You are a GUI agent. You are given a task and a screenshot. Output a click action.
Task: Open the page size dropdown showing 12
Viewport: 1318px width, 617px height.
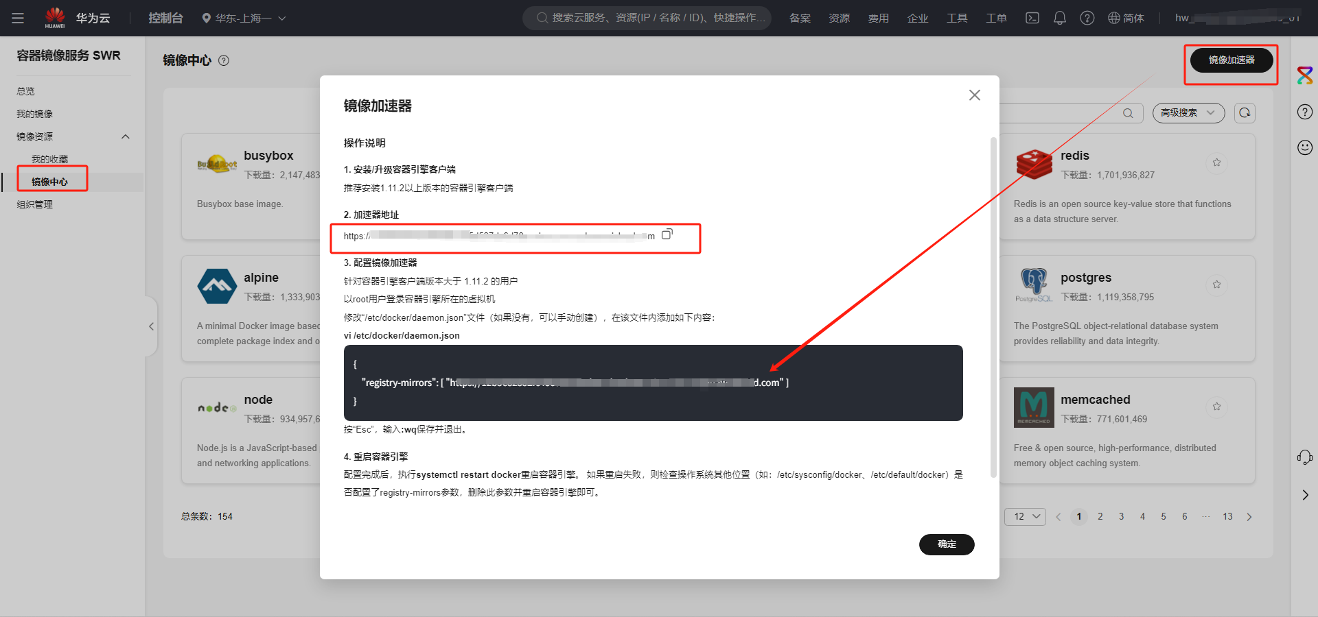pyautogui.click(x=1025, y=516)
